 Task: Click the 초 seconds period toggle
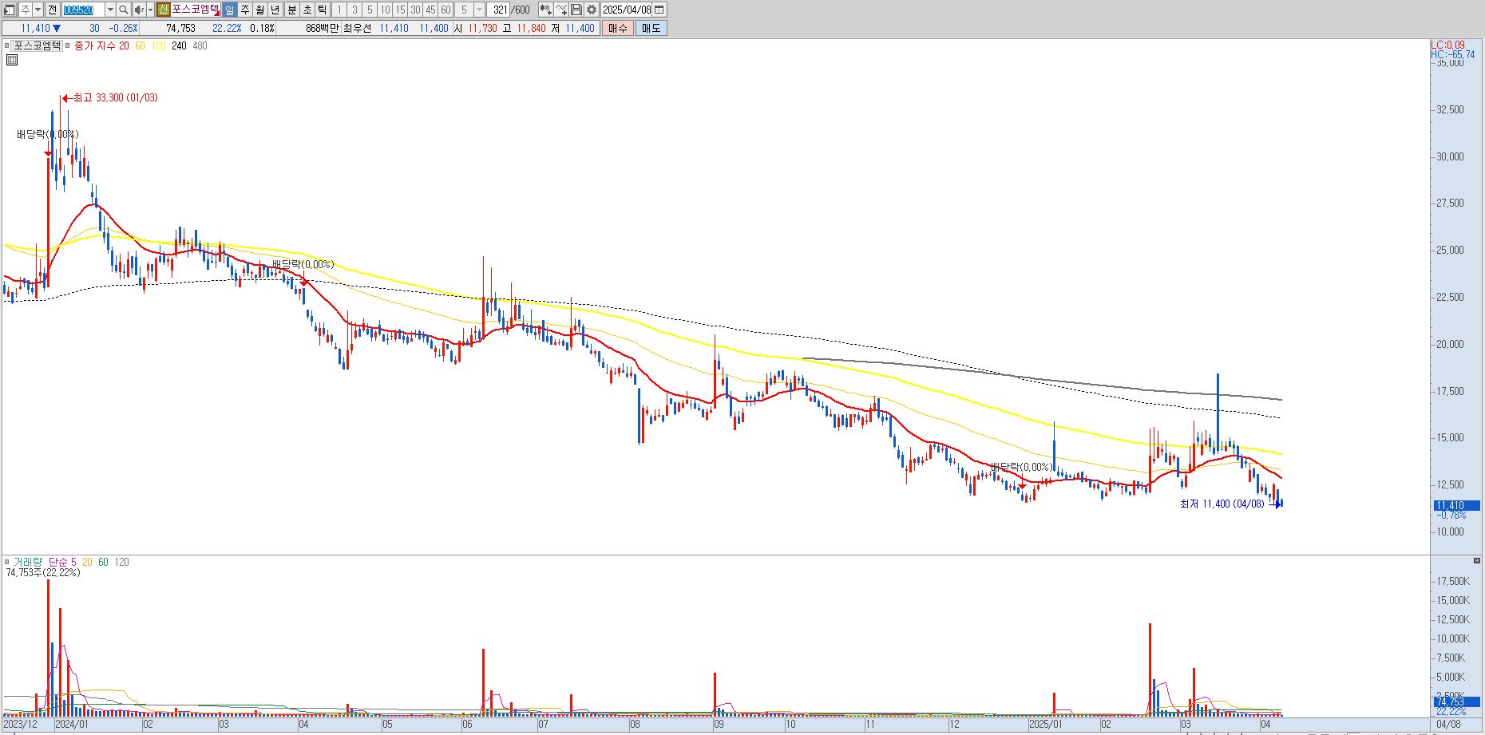[x=307, y=10]
